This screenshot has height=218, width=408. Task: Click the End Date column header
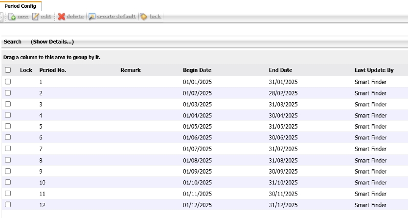(x=280, y=70)
